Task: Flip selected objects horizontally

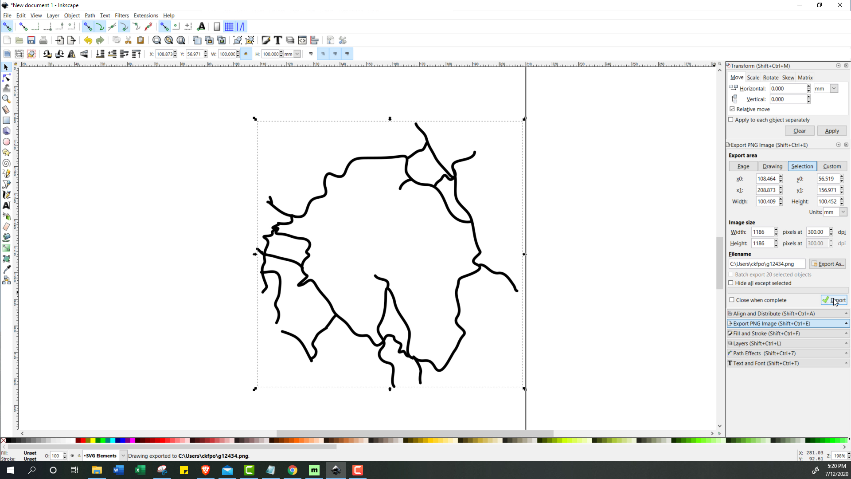Action: [71, 54]
